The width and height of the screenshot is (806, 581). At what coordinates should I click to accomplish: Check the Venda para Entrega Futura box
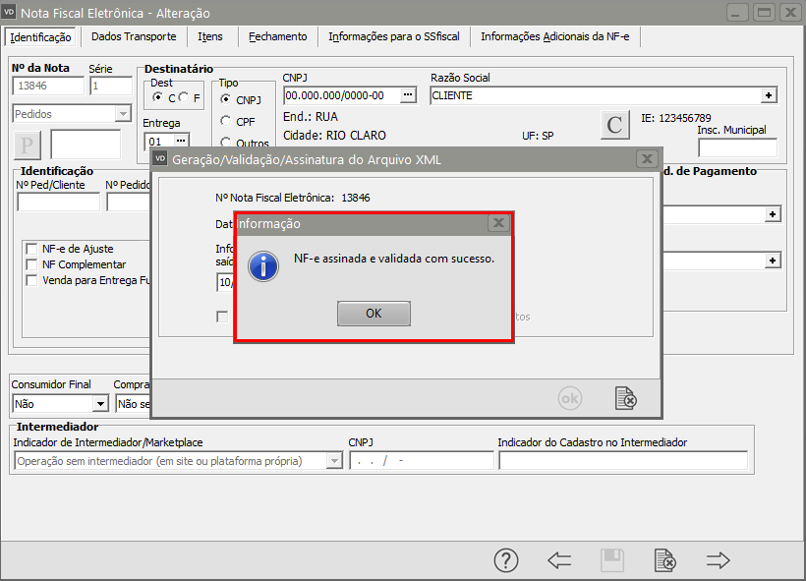(31, 281)
